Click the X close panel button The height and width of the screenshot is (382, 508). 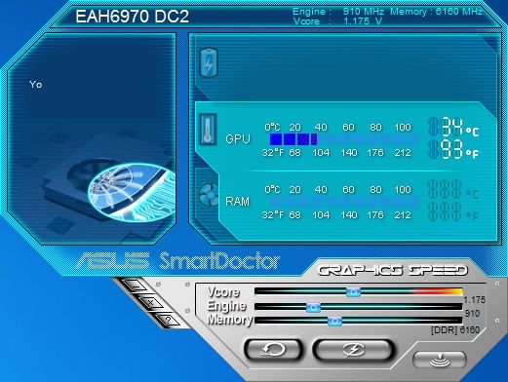pyautogui.click(x=151, y=303)
